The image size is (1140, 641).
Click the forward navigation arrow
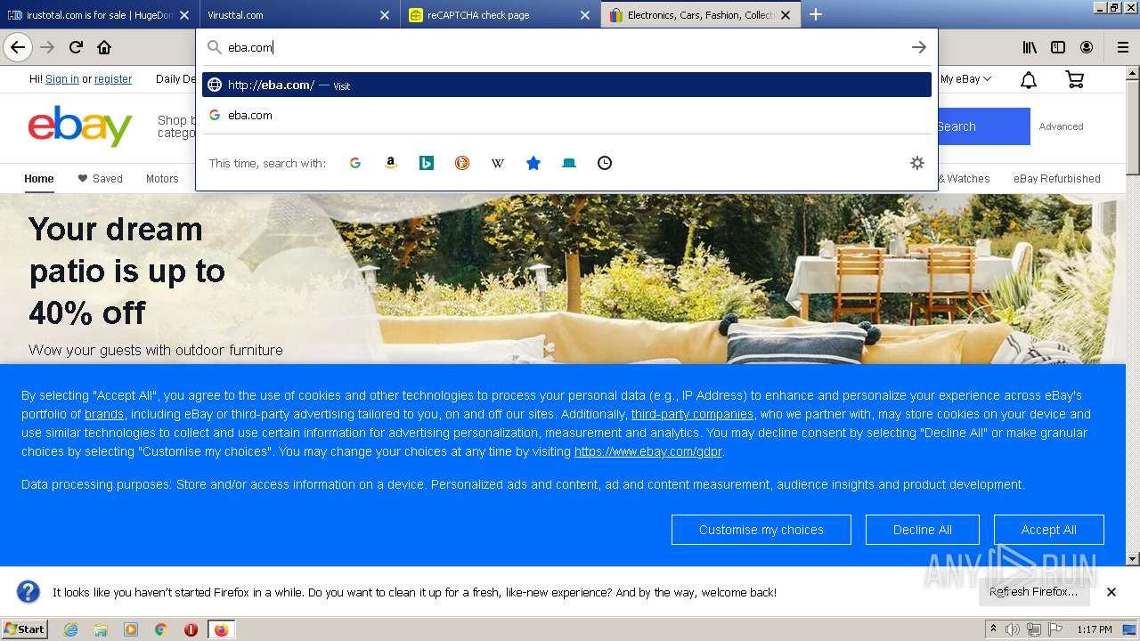click(47, 47)
